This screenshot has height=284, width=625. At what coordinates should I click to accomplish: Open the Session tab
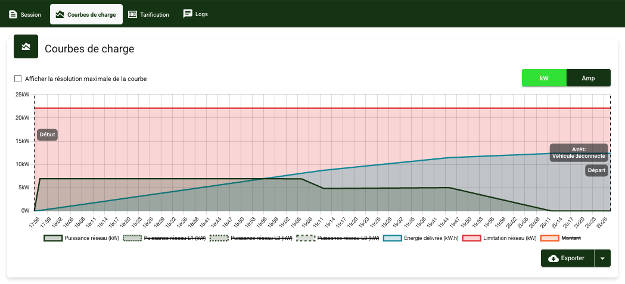tap(25, 14)
